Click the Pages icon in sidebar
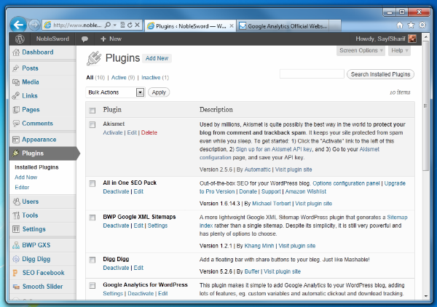This screenshot has width=437, height=307. [x=16, y=110]
